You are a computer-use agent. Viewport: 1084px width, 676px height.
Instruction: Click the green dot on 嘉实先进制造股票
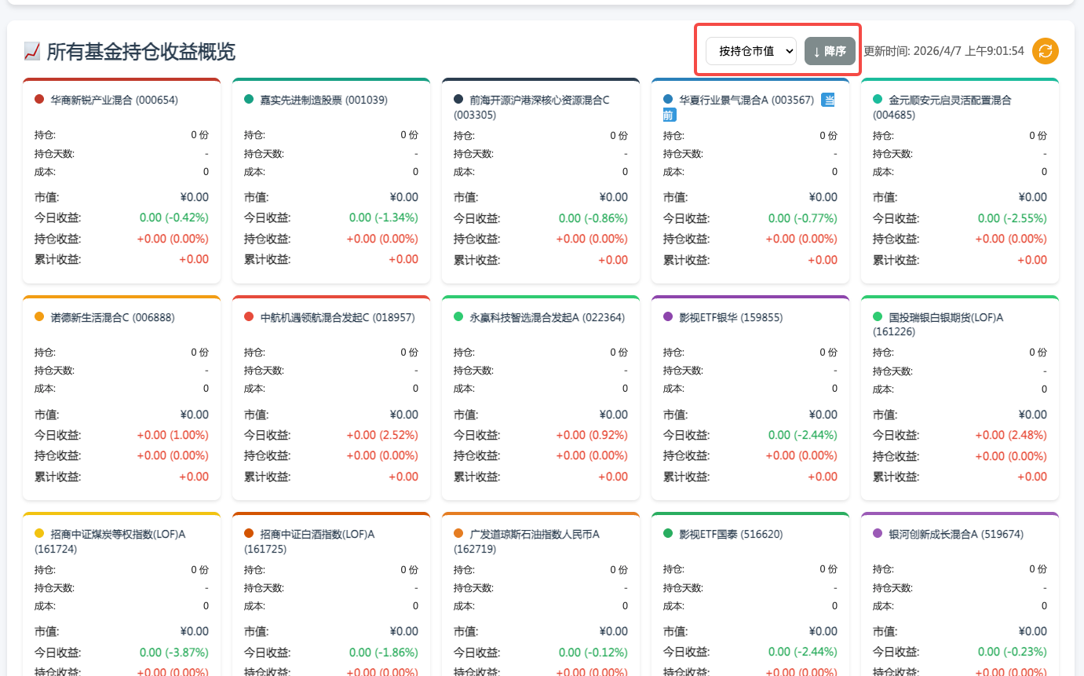248,100
